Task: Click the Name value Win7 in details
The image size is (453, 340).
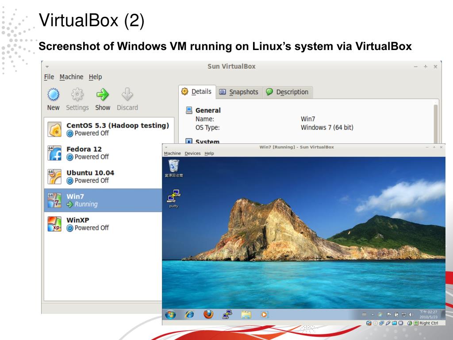Action: tap(308, 119)
